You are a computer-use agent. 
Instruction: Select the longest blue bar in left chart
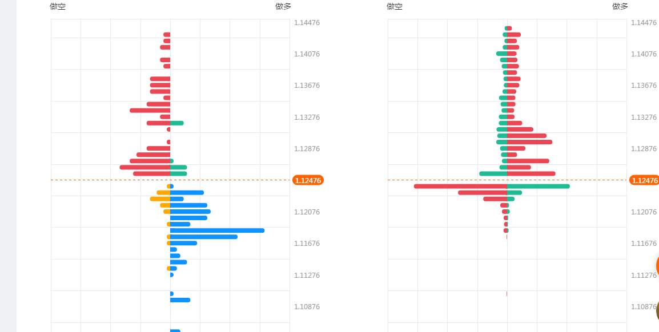click(x=217, y=230)
